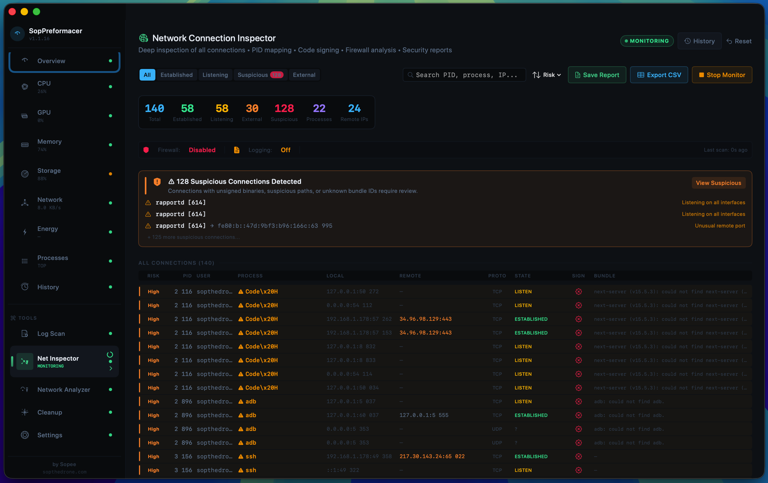Open the Storage monitor icon
The height and width of the screenshot is (483, 768).
pyautogui.click(x=25, y=174)
